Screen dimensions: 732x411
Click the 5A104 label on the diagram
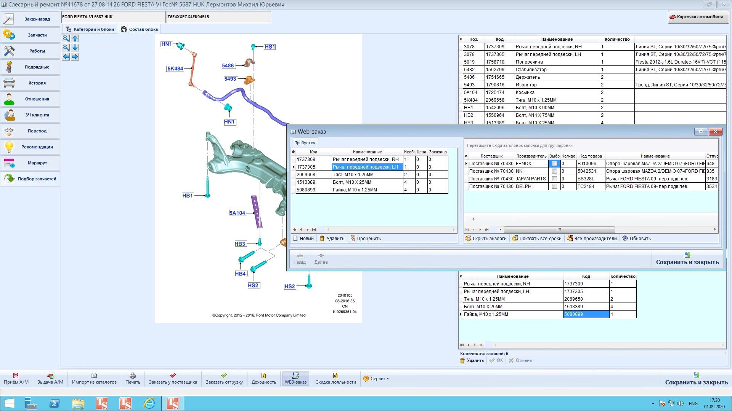pyautogui.click(x=237, y=213)
